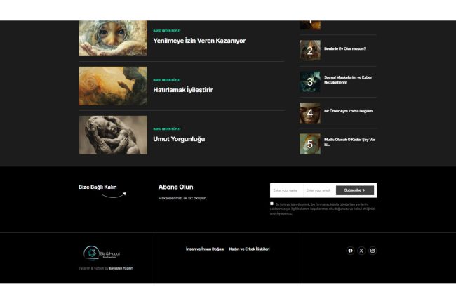Open the Facebook social icon in footer
The width and height of the screenshot is (456, 304).
point(351,251)
